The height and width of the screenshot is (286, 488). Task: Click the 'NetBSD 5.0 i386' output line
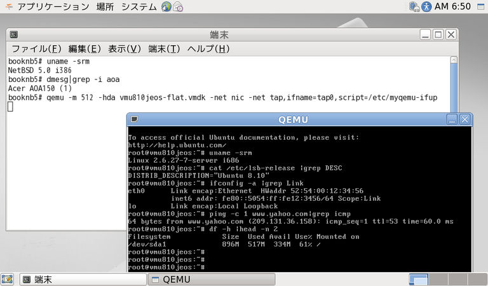39,71
